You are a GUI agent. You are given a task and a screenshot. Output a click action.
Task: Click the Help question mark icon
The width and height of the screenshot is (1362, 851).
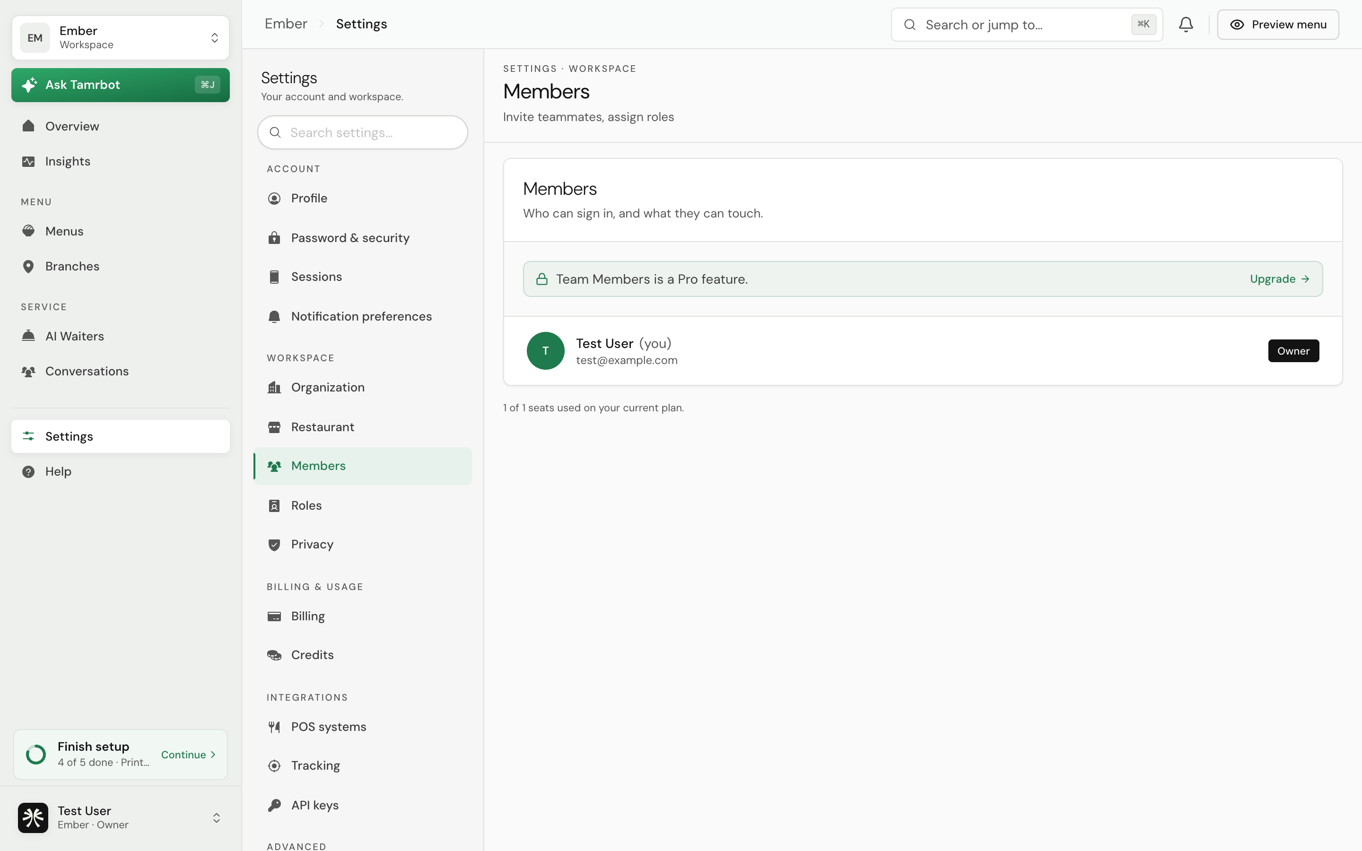(28, 472)
